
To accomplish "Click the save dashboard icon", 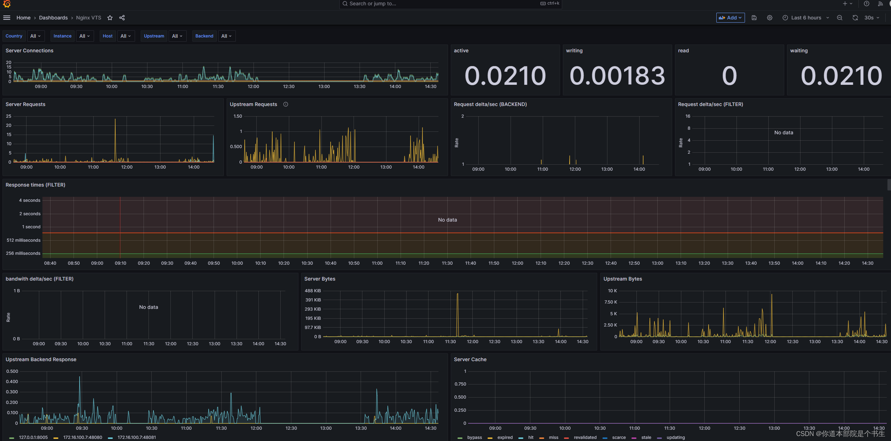I will [x=754, y=18].
